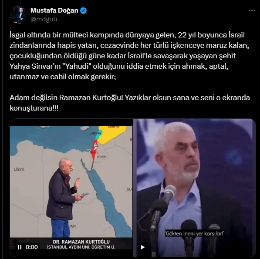This screenshot has width=260, height=259.
Task: Play the right Sinwar video
Action: point(142,247)
